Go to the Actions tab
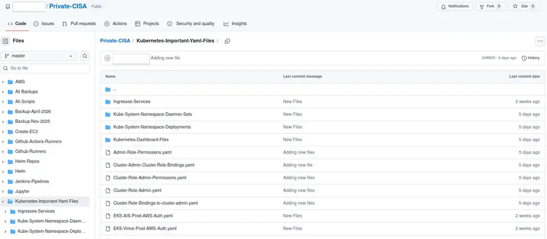 [x=116, y=24]
